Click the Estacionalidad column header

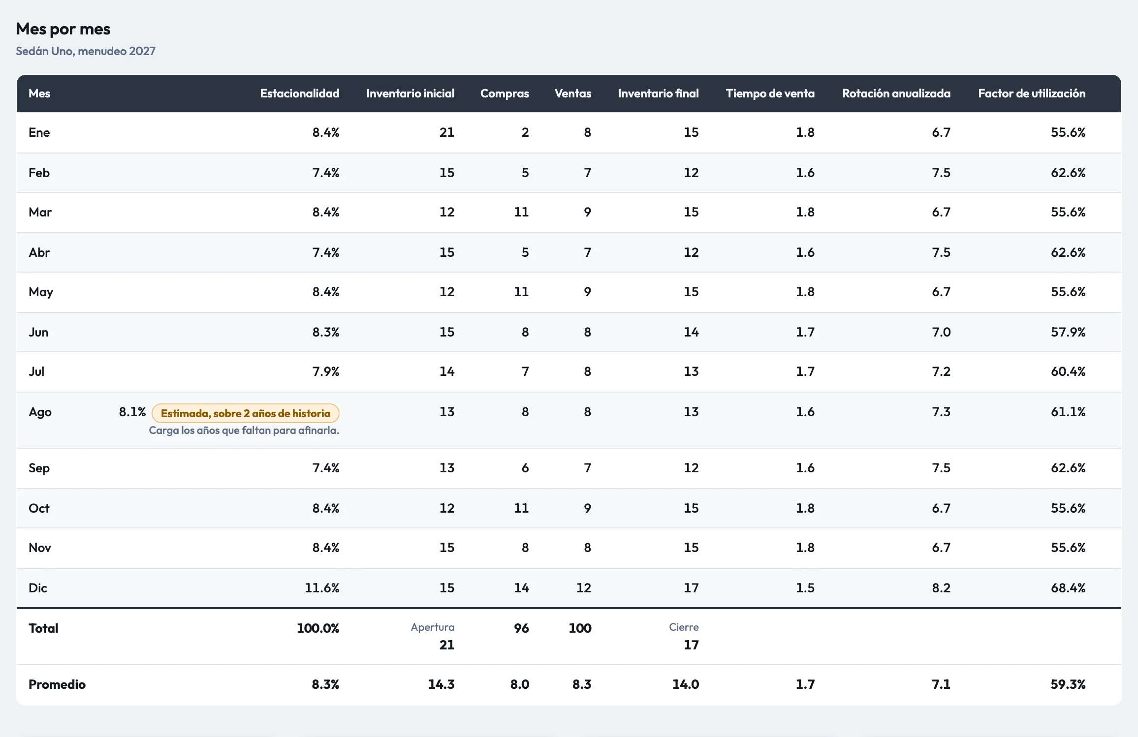click(299, 93)
